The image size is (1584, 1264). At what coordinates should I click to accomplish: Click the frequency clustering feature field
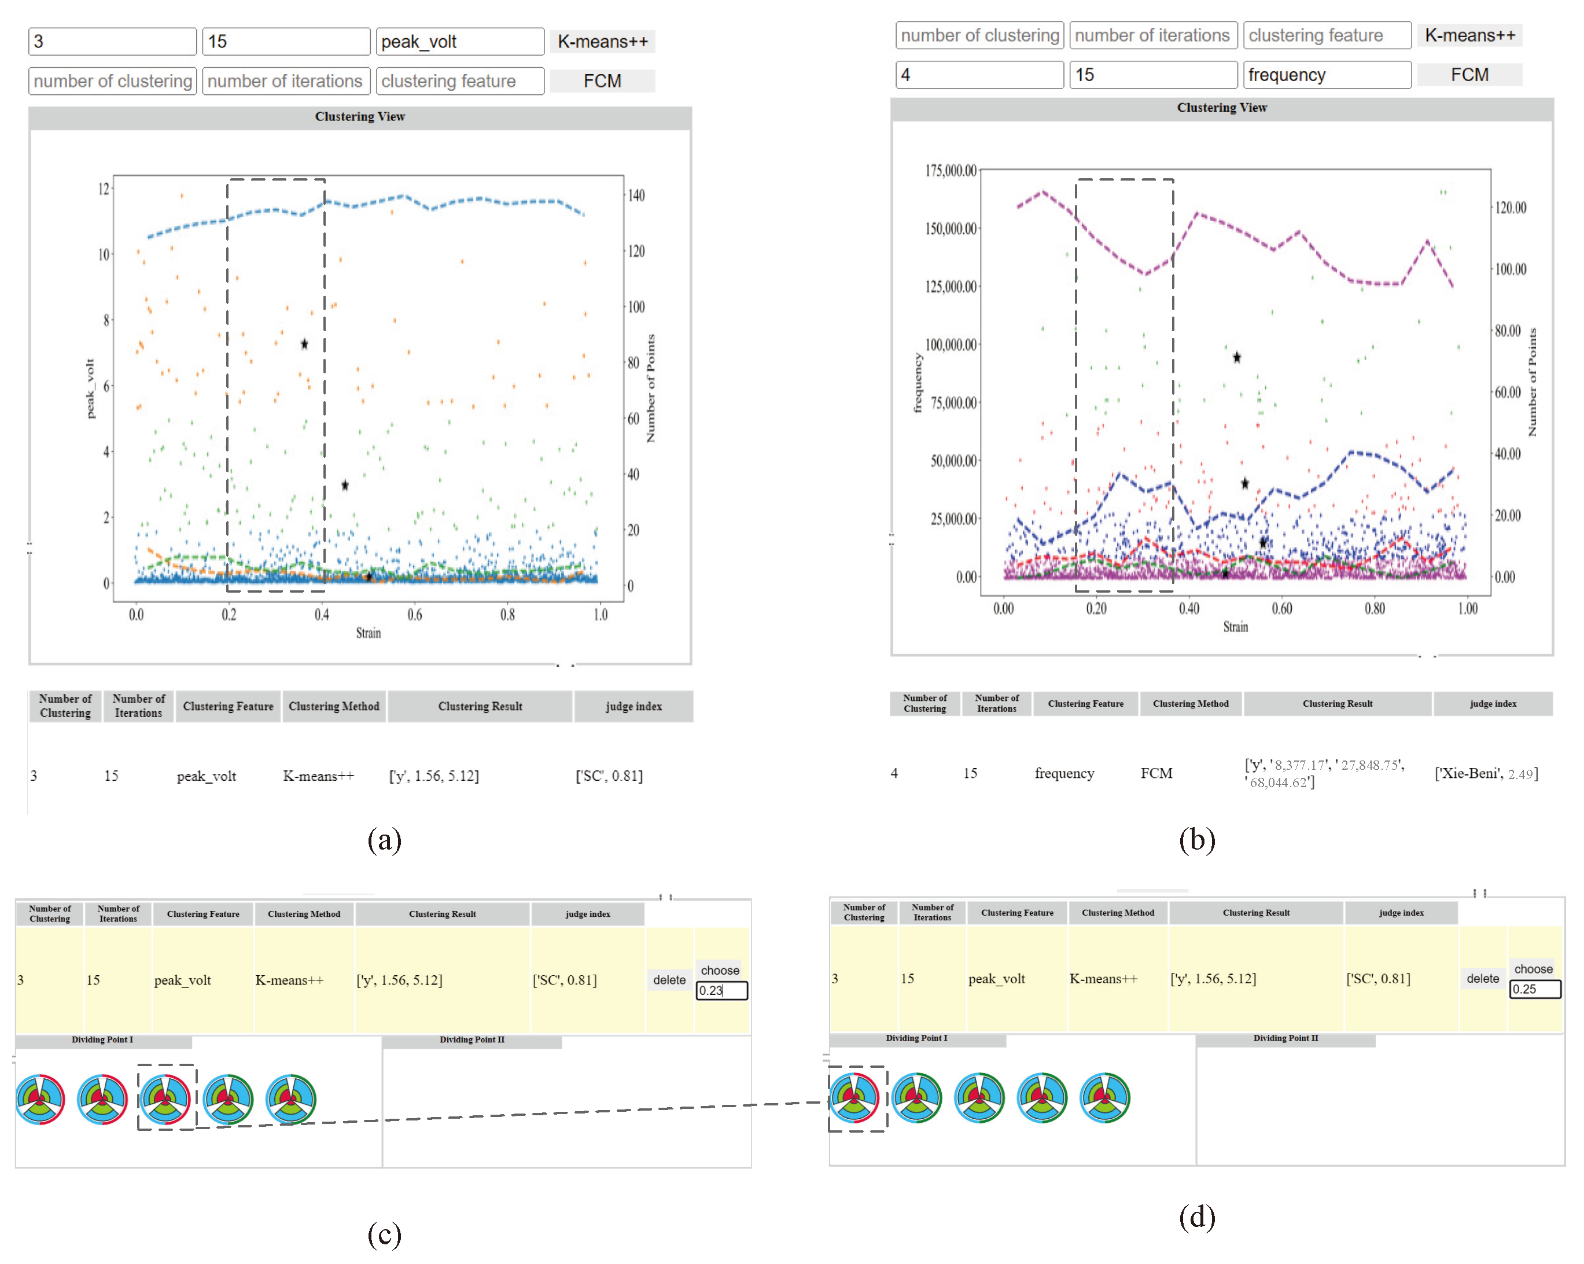[1327, 75]
